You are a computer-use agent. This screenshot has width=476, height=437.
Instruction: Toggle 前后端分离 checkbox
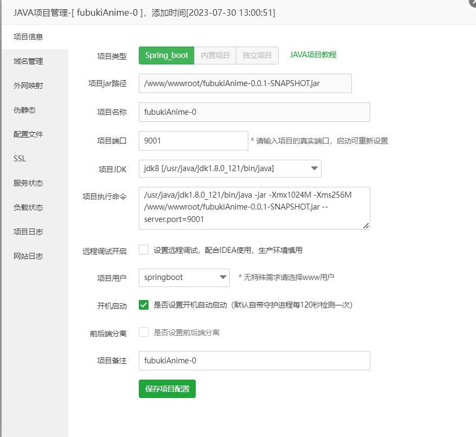[144, 332]
